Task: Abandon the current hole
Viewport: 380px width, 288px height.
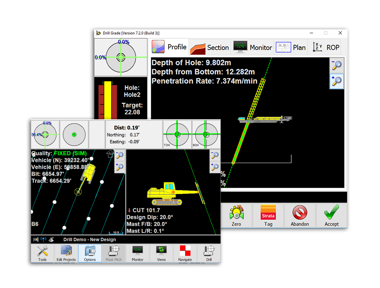Action: pos(300,216)
